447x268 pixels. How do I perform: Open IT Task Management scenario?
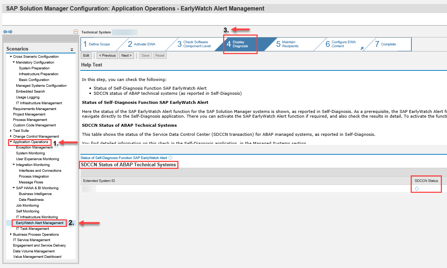tap(32, 229)
